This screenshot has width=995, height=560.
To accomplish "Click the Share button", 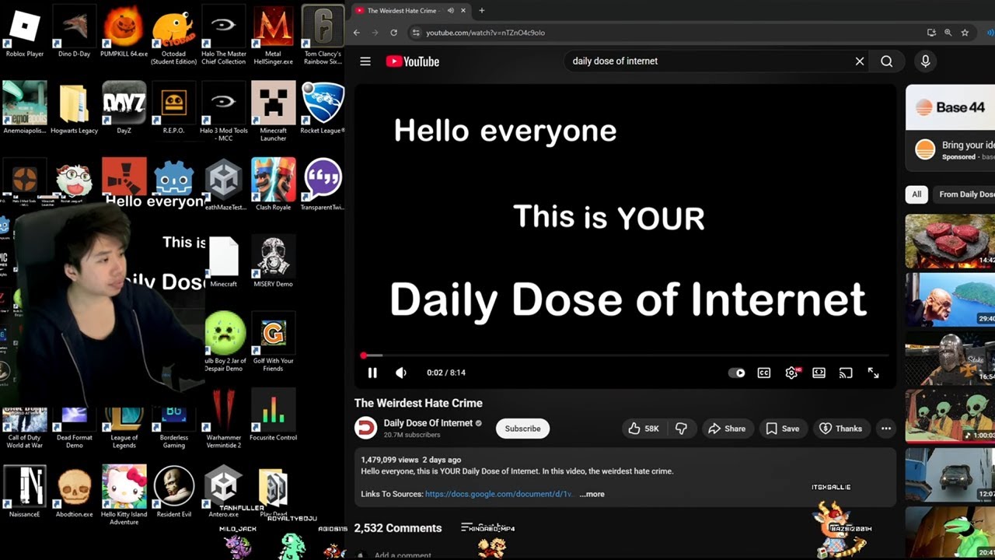I will (727, 429).
